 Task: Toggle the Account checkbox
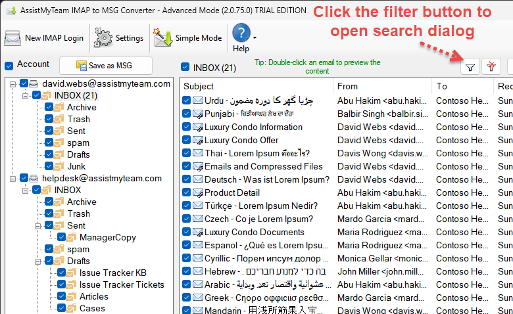9,65
